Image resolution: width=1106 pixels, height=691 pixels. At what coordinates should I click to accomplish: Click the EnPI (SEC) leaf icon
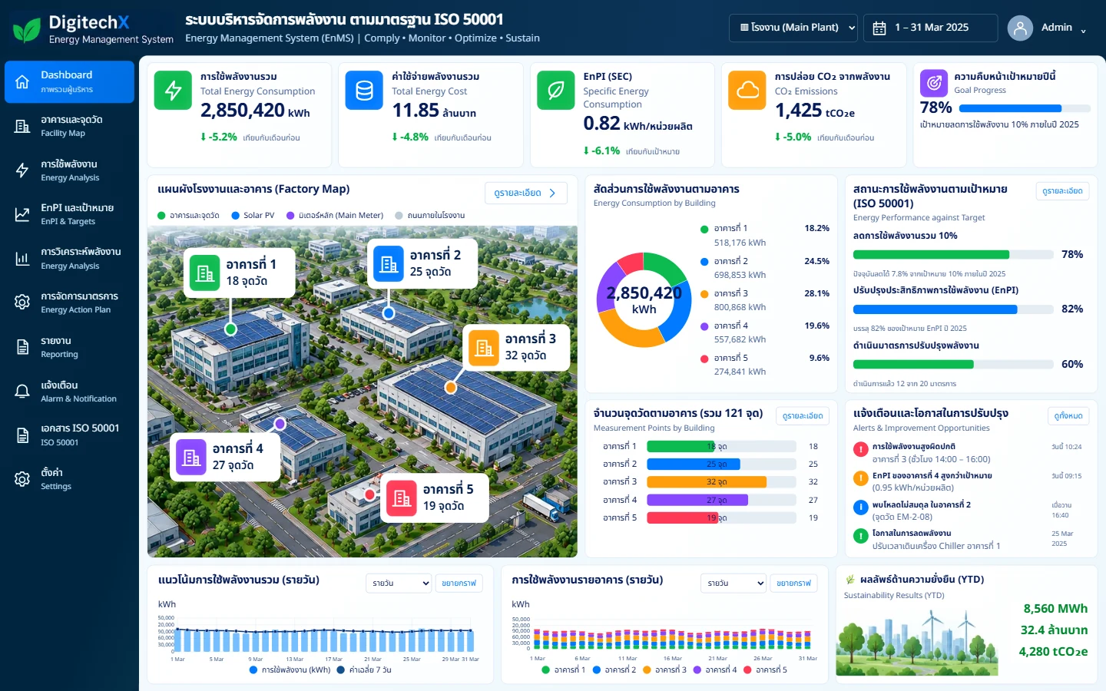(556, 91)
